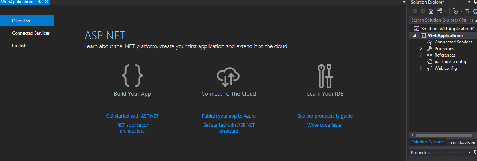Close the WebApplication6 document tab

click(x=46, y=2)
